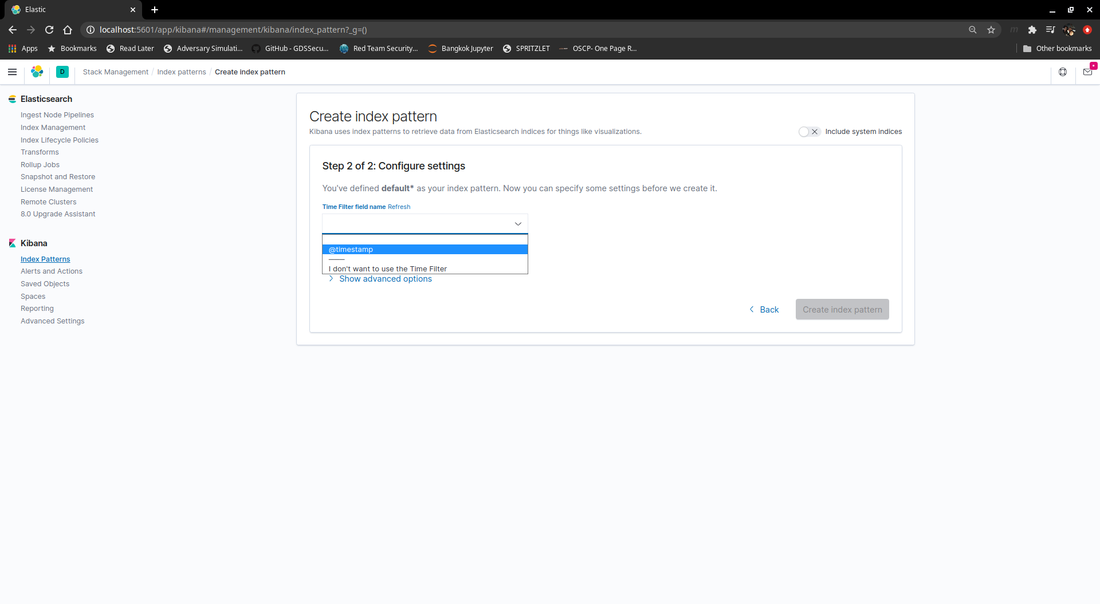Open the browser extensions puzzle icon
The image size is (1100, 604).
[x=1032, y=30]
